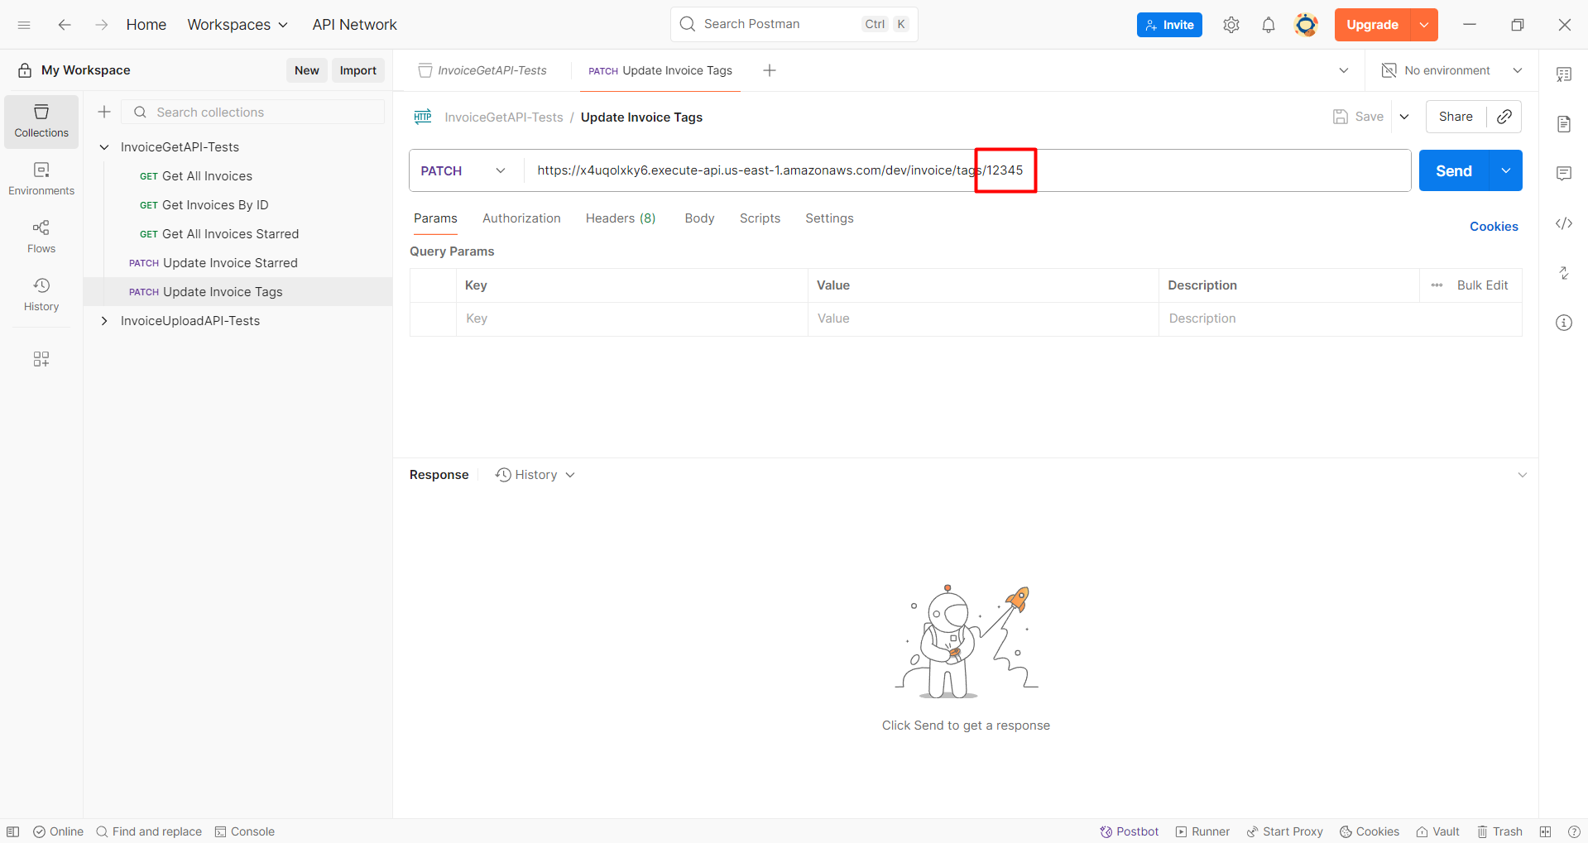Open Postbot from the status bar
The width and height of the screenshot is (1588, 843).
tap(1129, 831)
